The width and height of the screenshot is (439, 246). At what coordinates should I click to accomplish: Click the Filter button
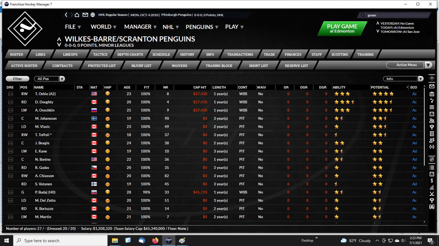pyautogui.click(x=18, y=79)
